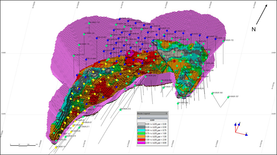Click the DH-MUR-211 green collar marker
Image resolution: width=277 pixels, height=155 pixels.
(x=80, y=127)
